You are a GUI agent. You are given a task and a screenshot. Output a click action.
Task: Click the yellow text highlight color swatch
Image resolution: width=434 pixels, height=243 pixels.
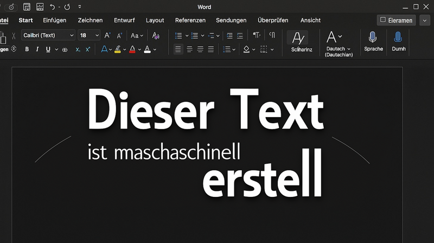pos(117,49)
